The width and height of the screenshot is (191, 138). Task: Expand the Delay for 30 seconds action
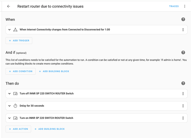[9, 106]
